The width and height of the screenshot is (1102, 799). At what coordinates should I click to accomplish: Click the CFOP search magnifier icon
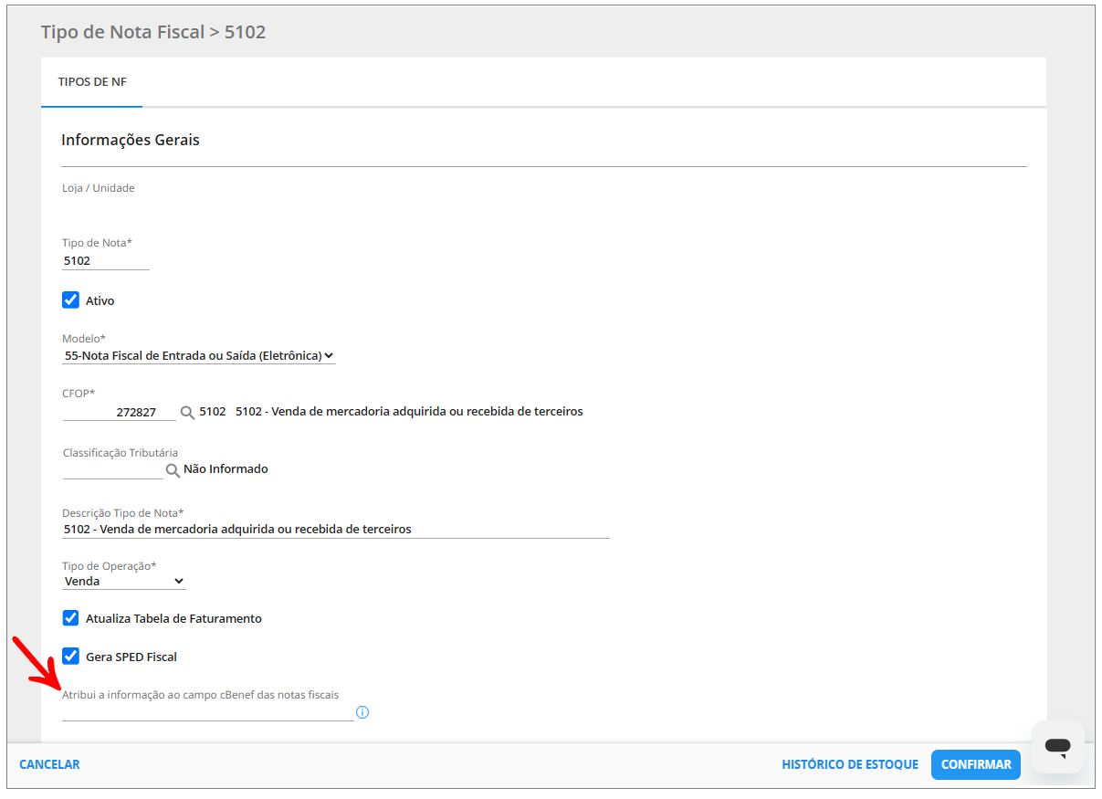pos(187,413)
